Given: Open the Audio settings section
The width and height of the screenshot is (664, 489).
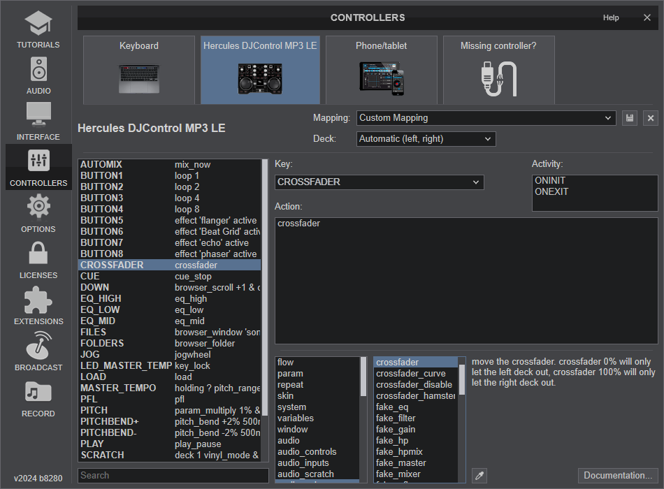Looking at the screenshot, I should pyautogui.click(x=38, y=75).
